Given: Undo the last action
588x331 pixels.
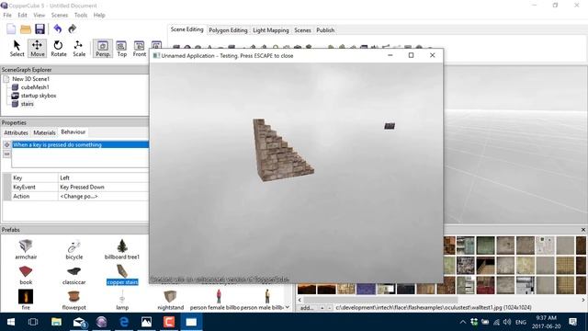Looking at the screenshot, I should tap(58, 29).
